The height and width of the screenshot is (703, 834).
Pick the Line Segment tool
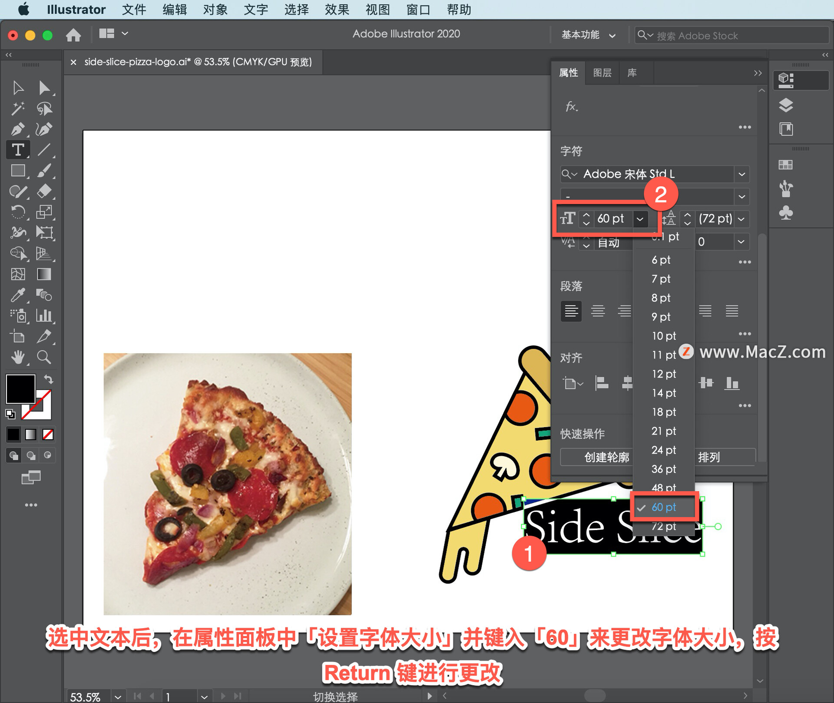(x=44, y=150)
